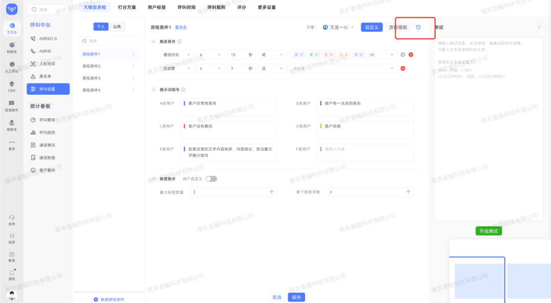Collapse the 提示词指令 section

tap(154, 90)
